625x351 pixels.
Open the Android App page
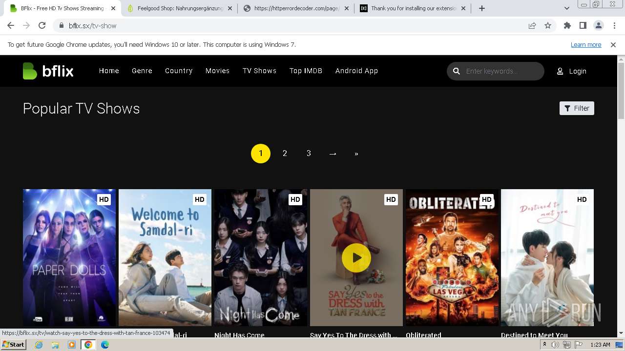coord(356,71)
